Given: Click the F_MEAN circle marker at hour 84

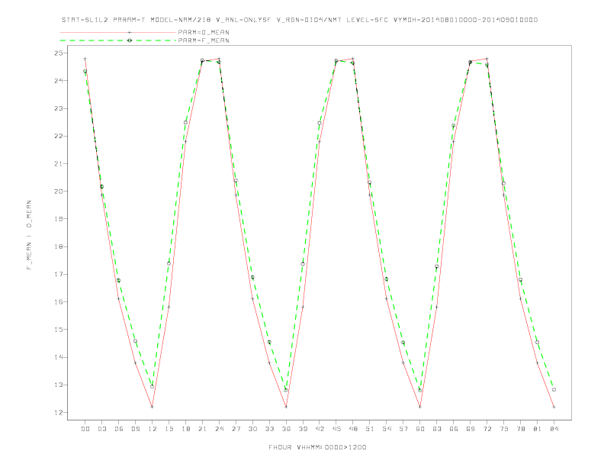Looking at the screenshot, I should [x=554, y=390].
